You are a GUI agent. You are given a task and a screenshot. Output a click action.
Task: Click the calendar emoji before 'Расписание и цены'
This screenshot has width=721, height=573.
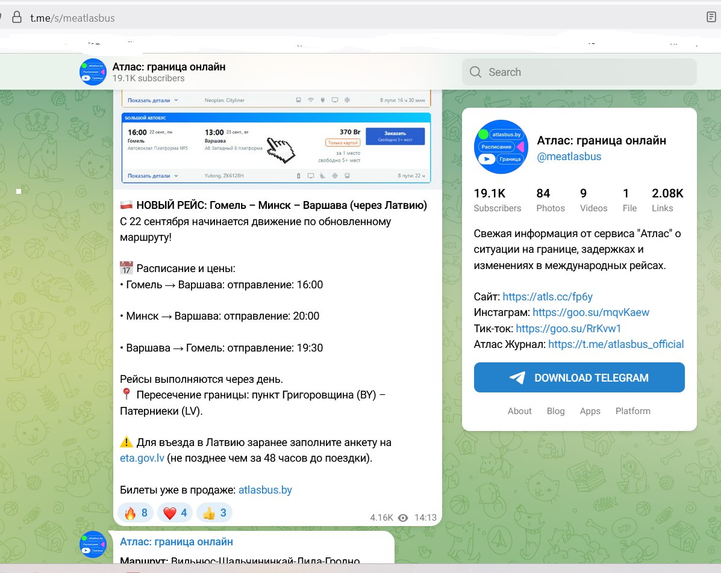[126, 268]
